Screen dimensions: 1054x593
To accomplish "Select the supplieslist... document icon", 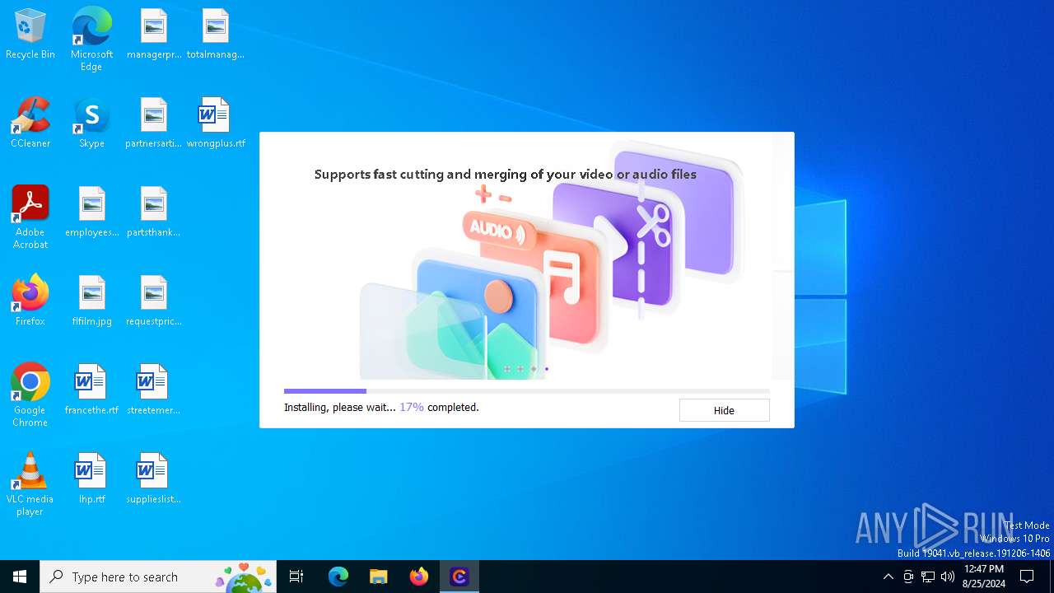I will tap(154, 479).
